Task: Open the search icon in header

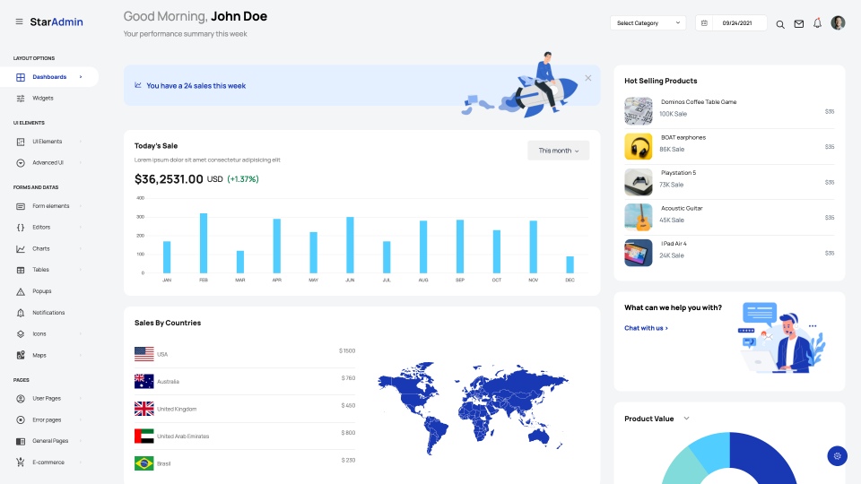Action: (x=780, y=24)
